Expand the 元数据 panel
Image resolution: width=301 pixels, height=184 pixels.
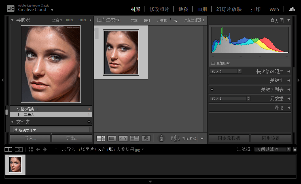click(289, 99)
